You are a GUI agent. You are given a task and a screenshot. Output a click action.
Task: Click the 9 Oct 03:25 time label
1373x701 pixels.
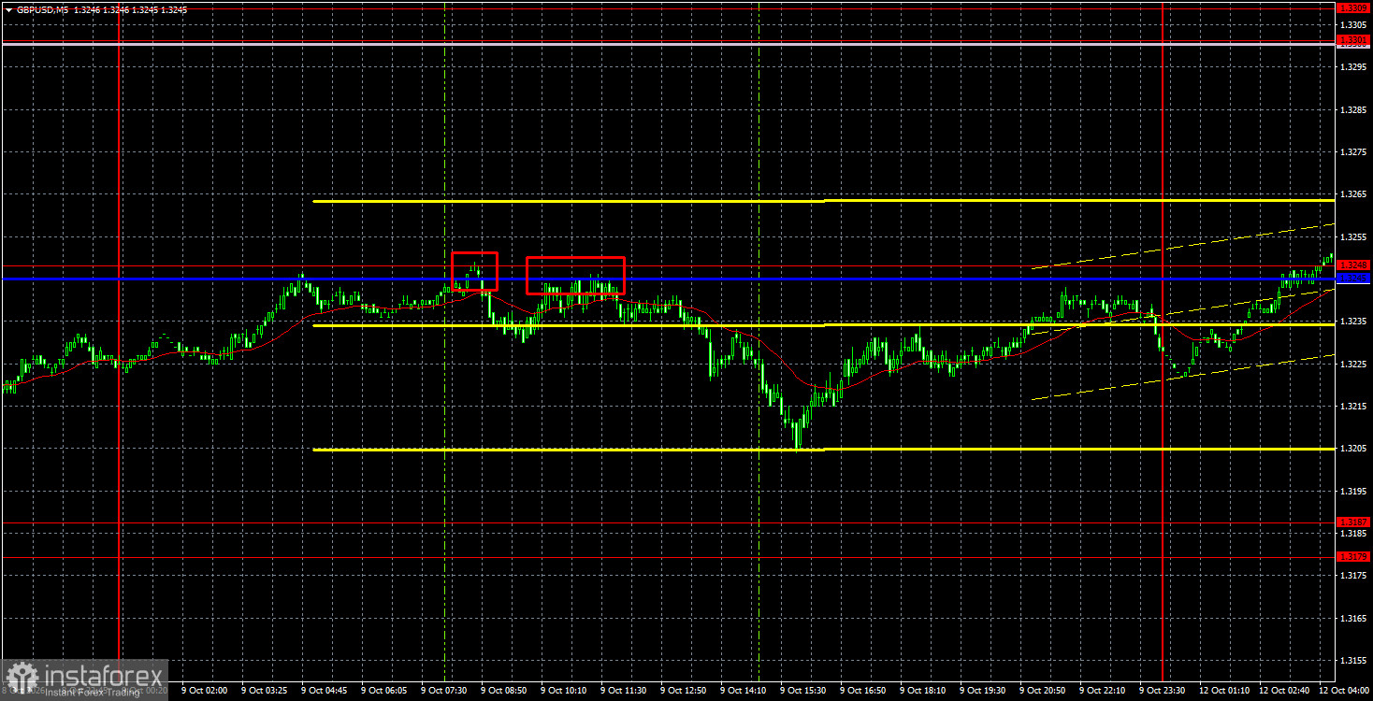(x=265, y=691)
